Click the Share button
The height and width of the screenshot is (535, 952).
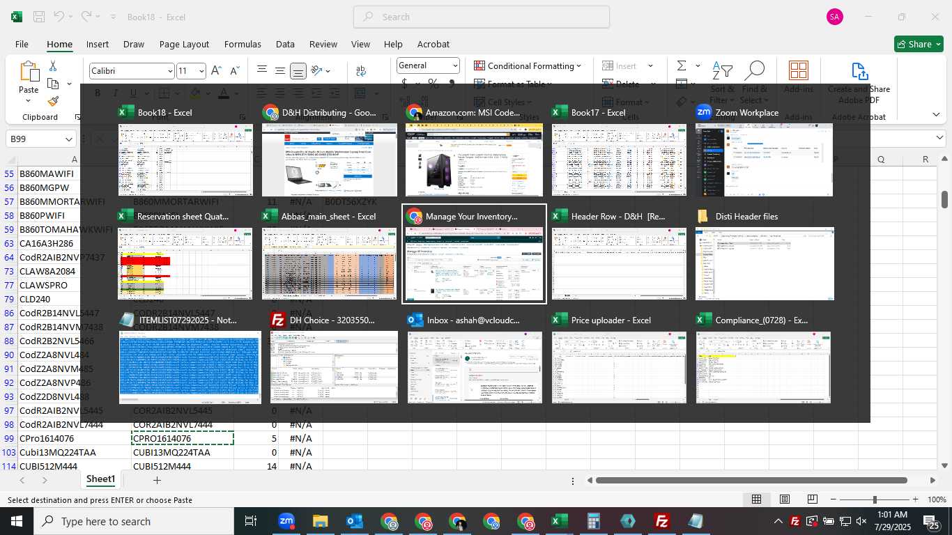click(x=919, y=44)
